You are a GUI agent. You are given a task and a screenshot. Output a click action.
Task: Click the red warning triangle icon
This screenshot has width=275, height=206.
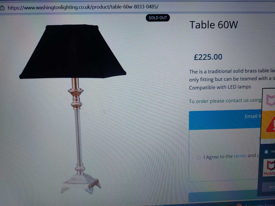[271, 125]
